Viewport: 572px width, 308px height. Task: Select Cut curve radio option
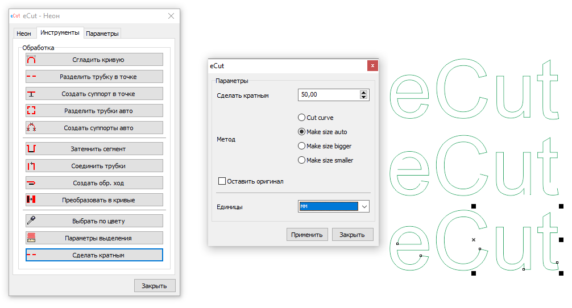pyautogui.click(x=316, y=118)
